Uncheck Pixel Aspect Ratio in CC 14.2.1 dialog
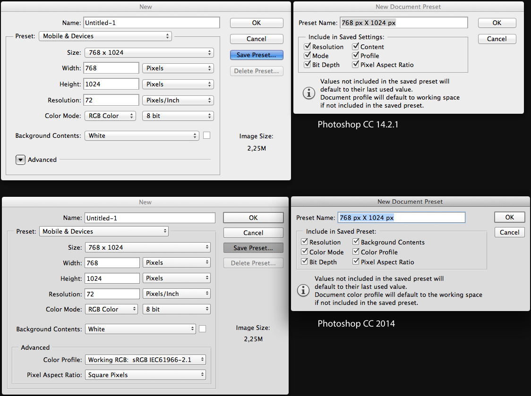This screenshot has height=396, width=531. [356, 64]
